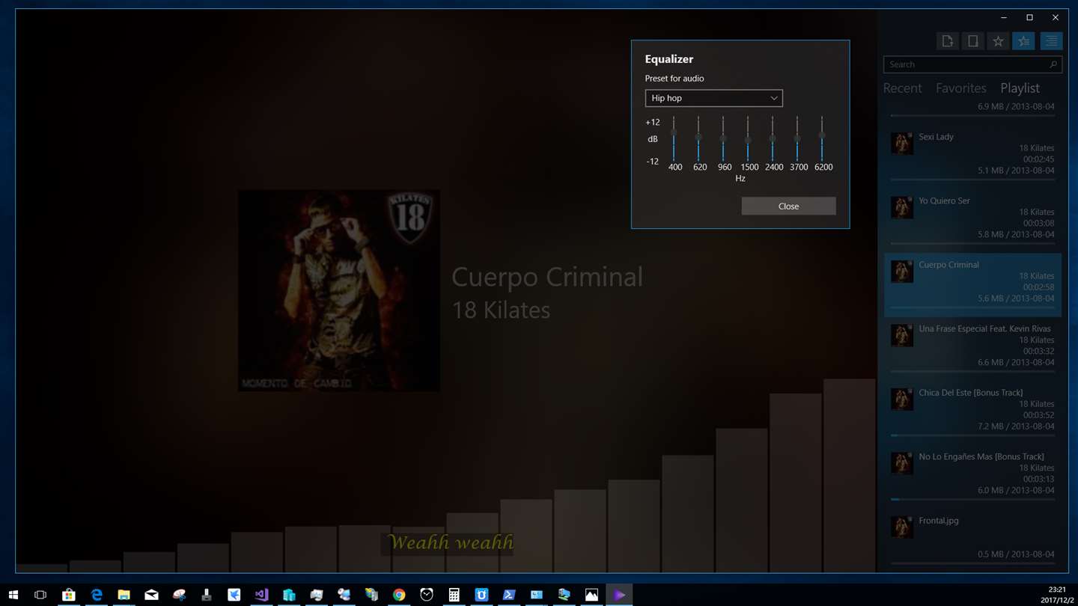Switch to the Recent tab

(902, 88)
